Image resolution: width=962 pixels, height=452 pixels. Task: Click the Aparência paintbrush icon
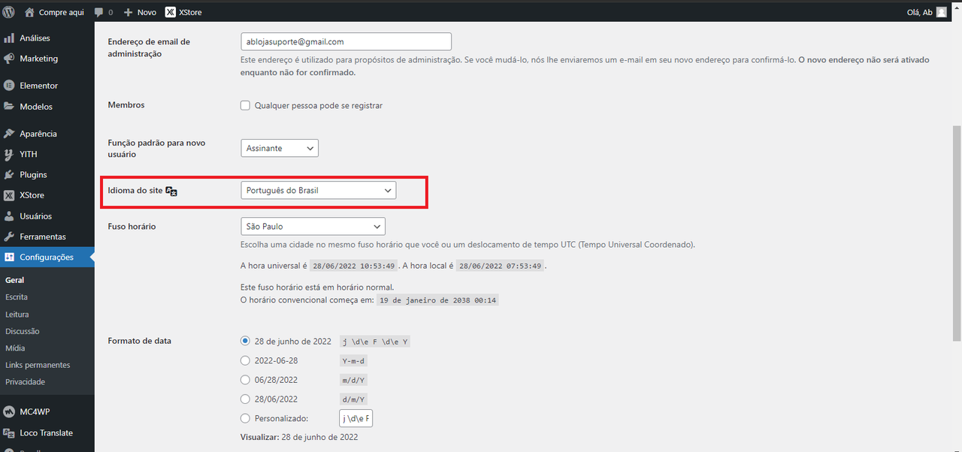click(9, 134)
